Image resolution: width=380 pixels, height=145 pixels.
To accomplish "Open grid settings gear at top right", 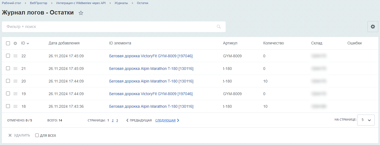I will [373, 27].
